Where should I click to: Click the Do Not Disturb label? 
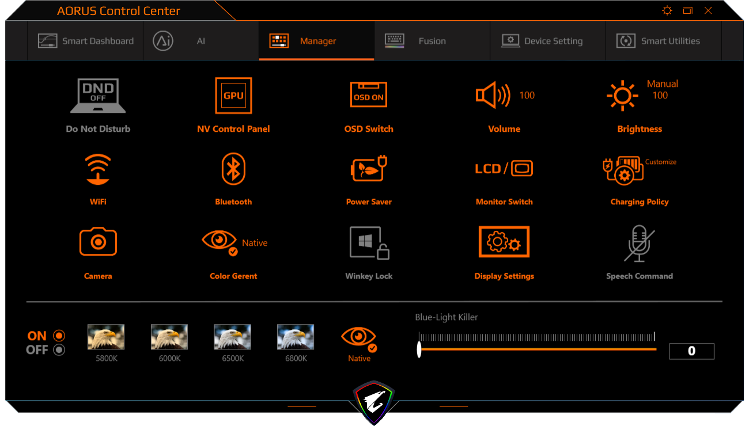[x=98, y=129]
